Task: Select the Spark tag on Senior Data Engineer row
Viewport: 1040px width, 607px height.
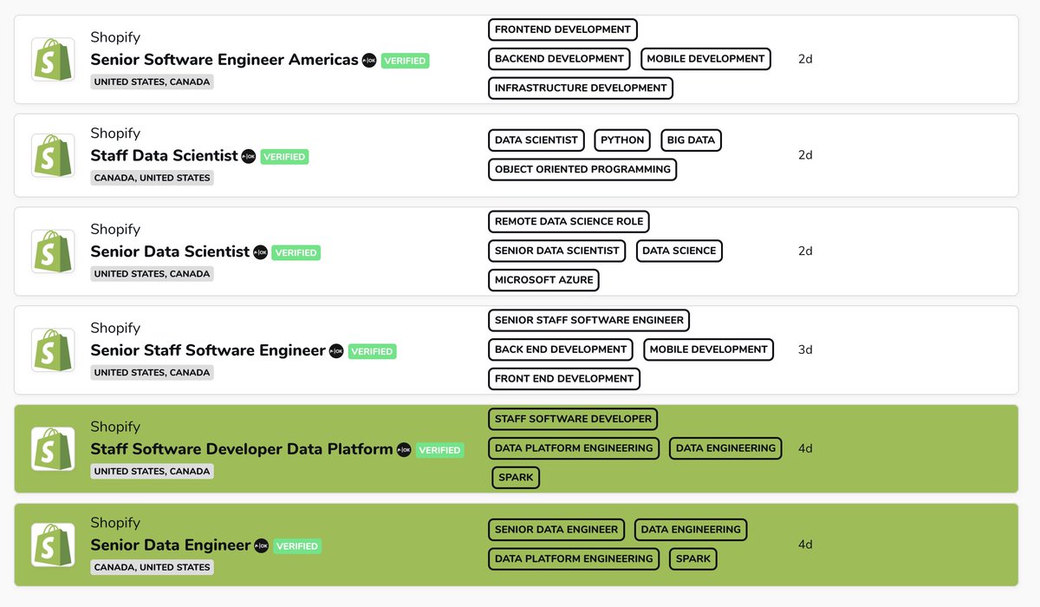Action: point(692,559)
